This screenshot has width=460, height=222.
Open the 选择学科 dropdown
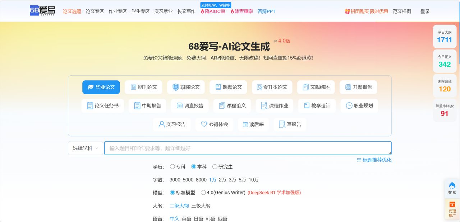[86, 148]
